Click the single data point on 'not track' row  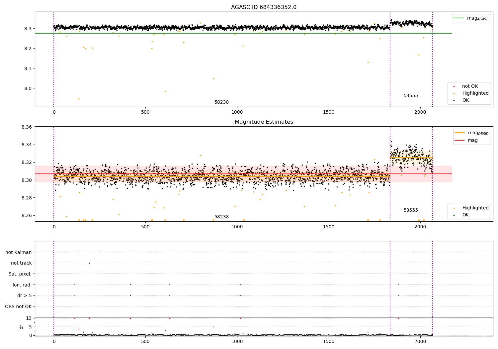tap(89, 263)
